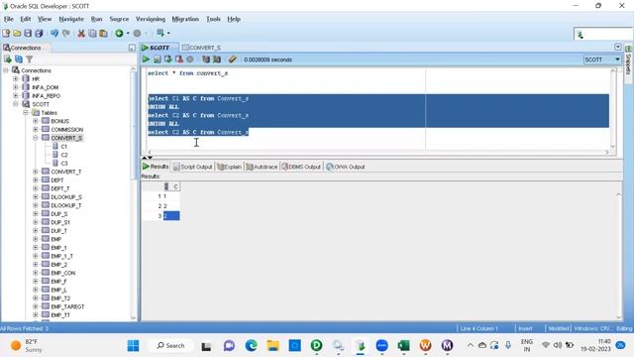Click the New file icon in main toolbar
The image size is (634, 357).
pyautogui.click(x=6, y=33)
